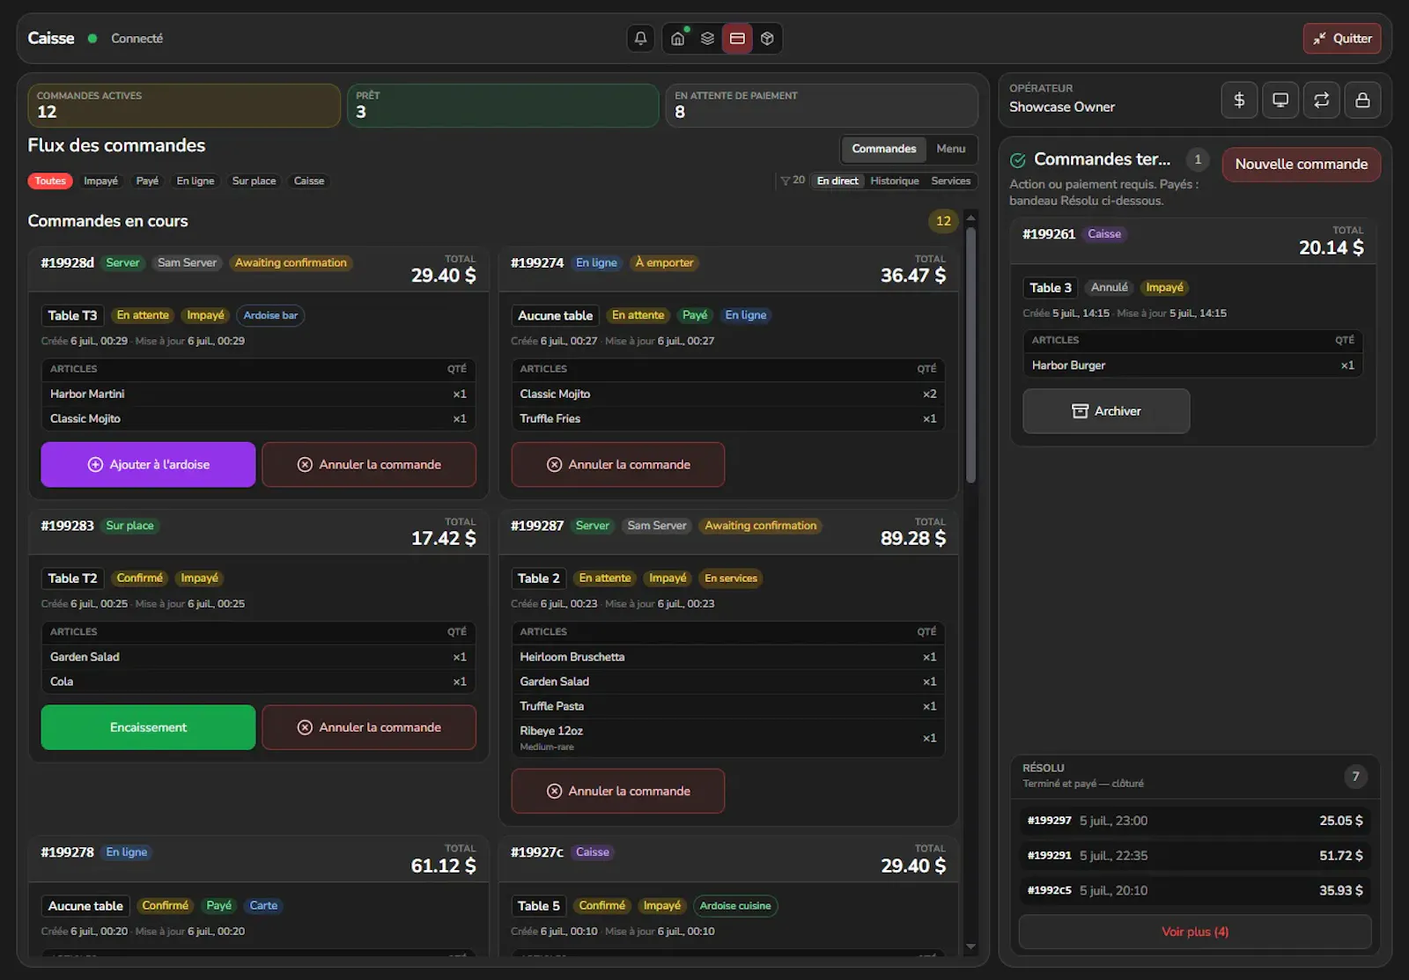Click the Heirloom Bruschetta item row
Viewport: 1409px width, 980px height.
(728, 657)
